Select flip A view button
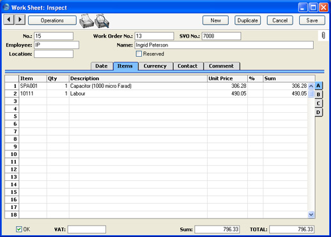This screenshot has height=237, width=331. [318, 86]
